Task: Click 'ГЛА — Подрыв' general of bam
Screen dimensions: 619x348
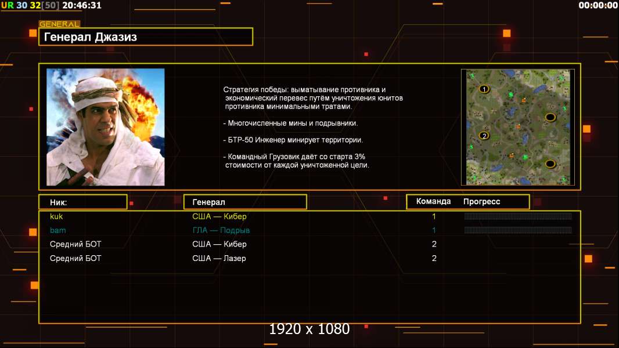Action: click(221, 230)
